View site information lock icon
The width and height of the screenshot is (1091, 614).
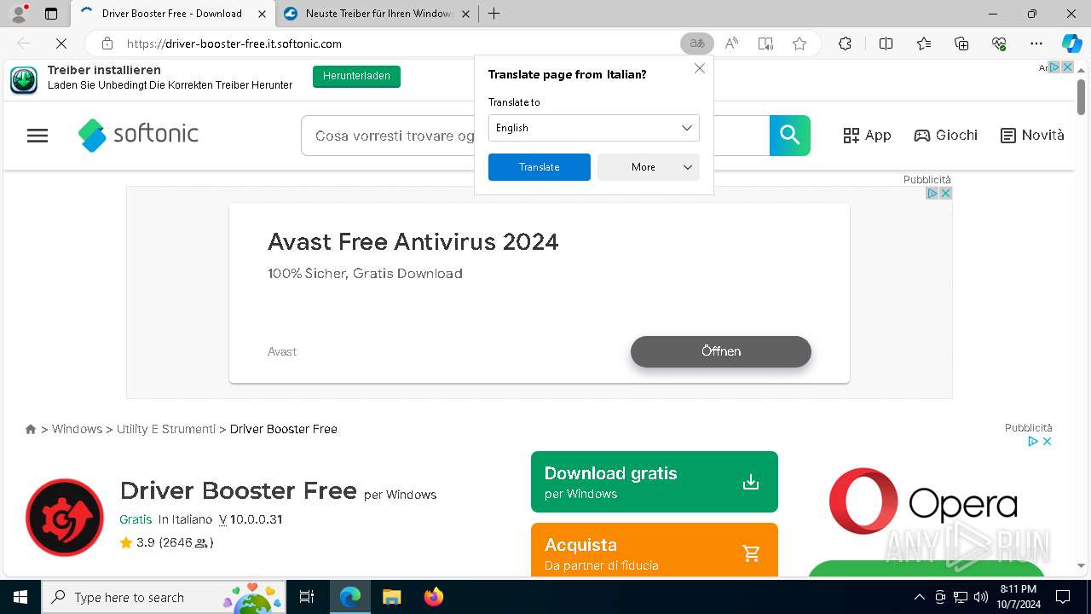[107, 43]
